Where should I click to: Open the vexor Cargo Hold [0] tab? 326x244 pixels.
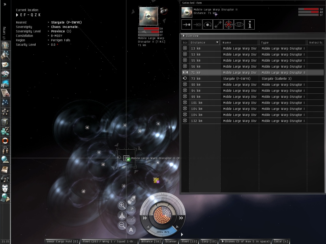(x=62, y=241)
